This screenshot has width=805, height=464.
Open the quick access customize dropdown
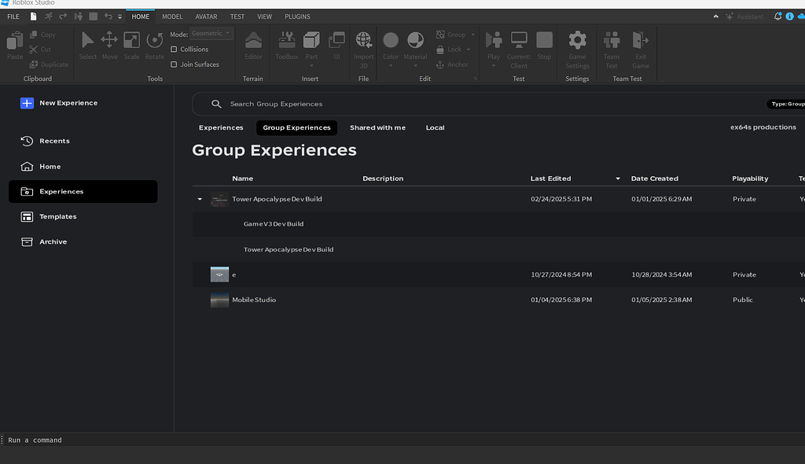click(x=119, y=17)
